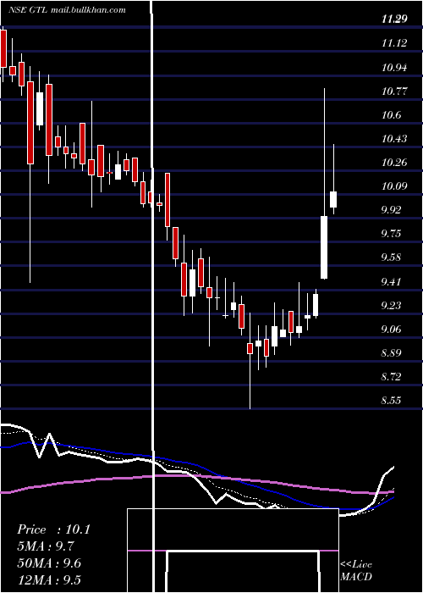Select the 5MA : 9.7 legend entry
The image size is (423, 593).
pyautogui.click(x=46, y=546)
